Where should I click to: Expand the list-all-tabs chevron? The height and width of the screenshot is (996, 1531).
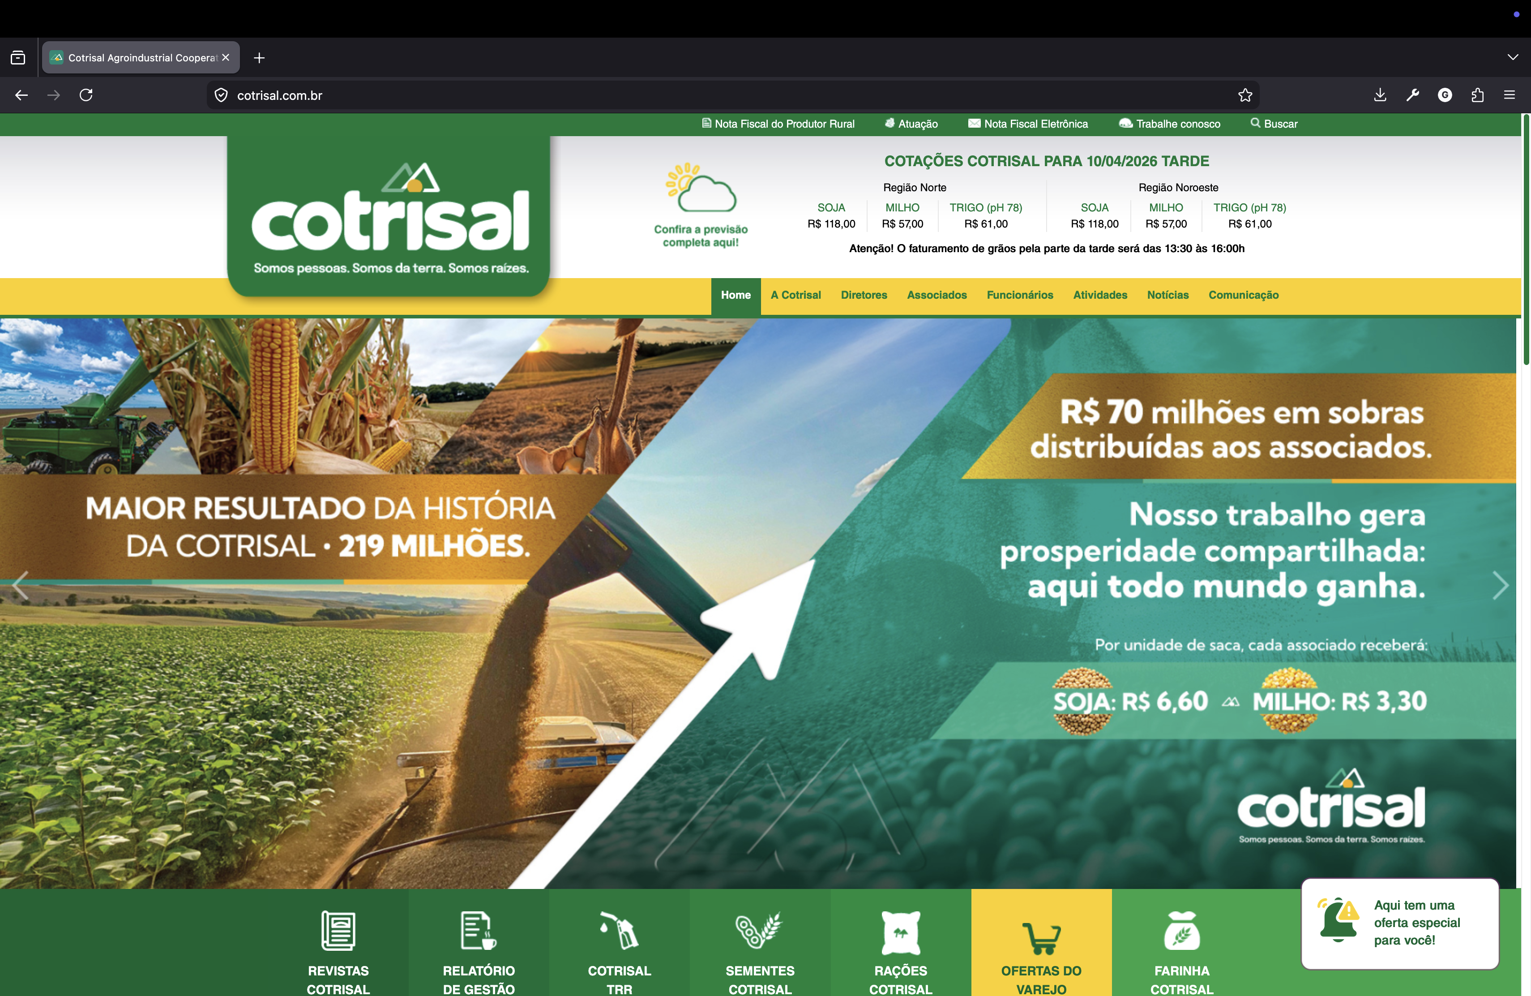(x=1513, y=57)
